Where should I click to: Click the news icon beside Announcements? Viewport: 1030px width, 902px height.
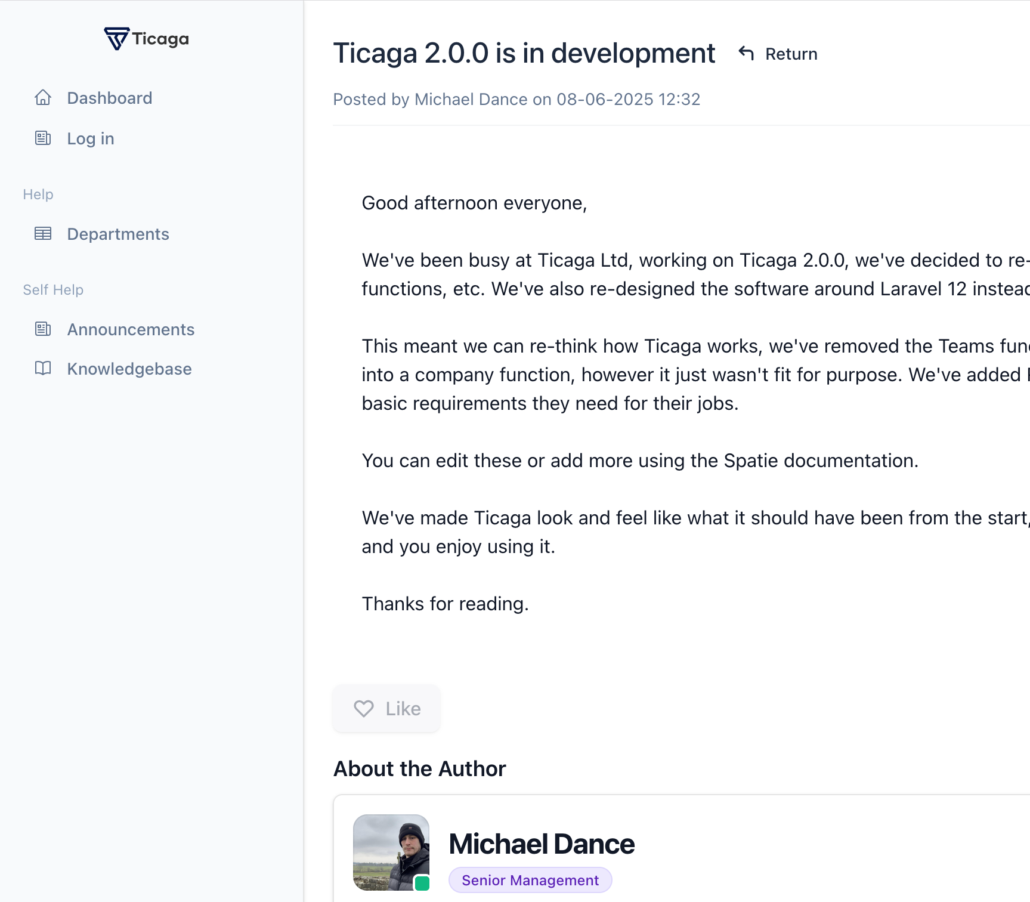coord(43,329)
